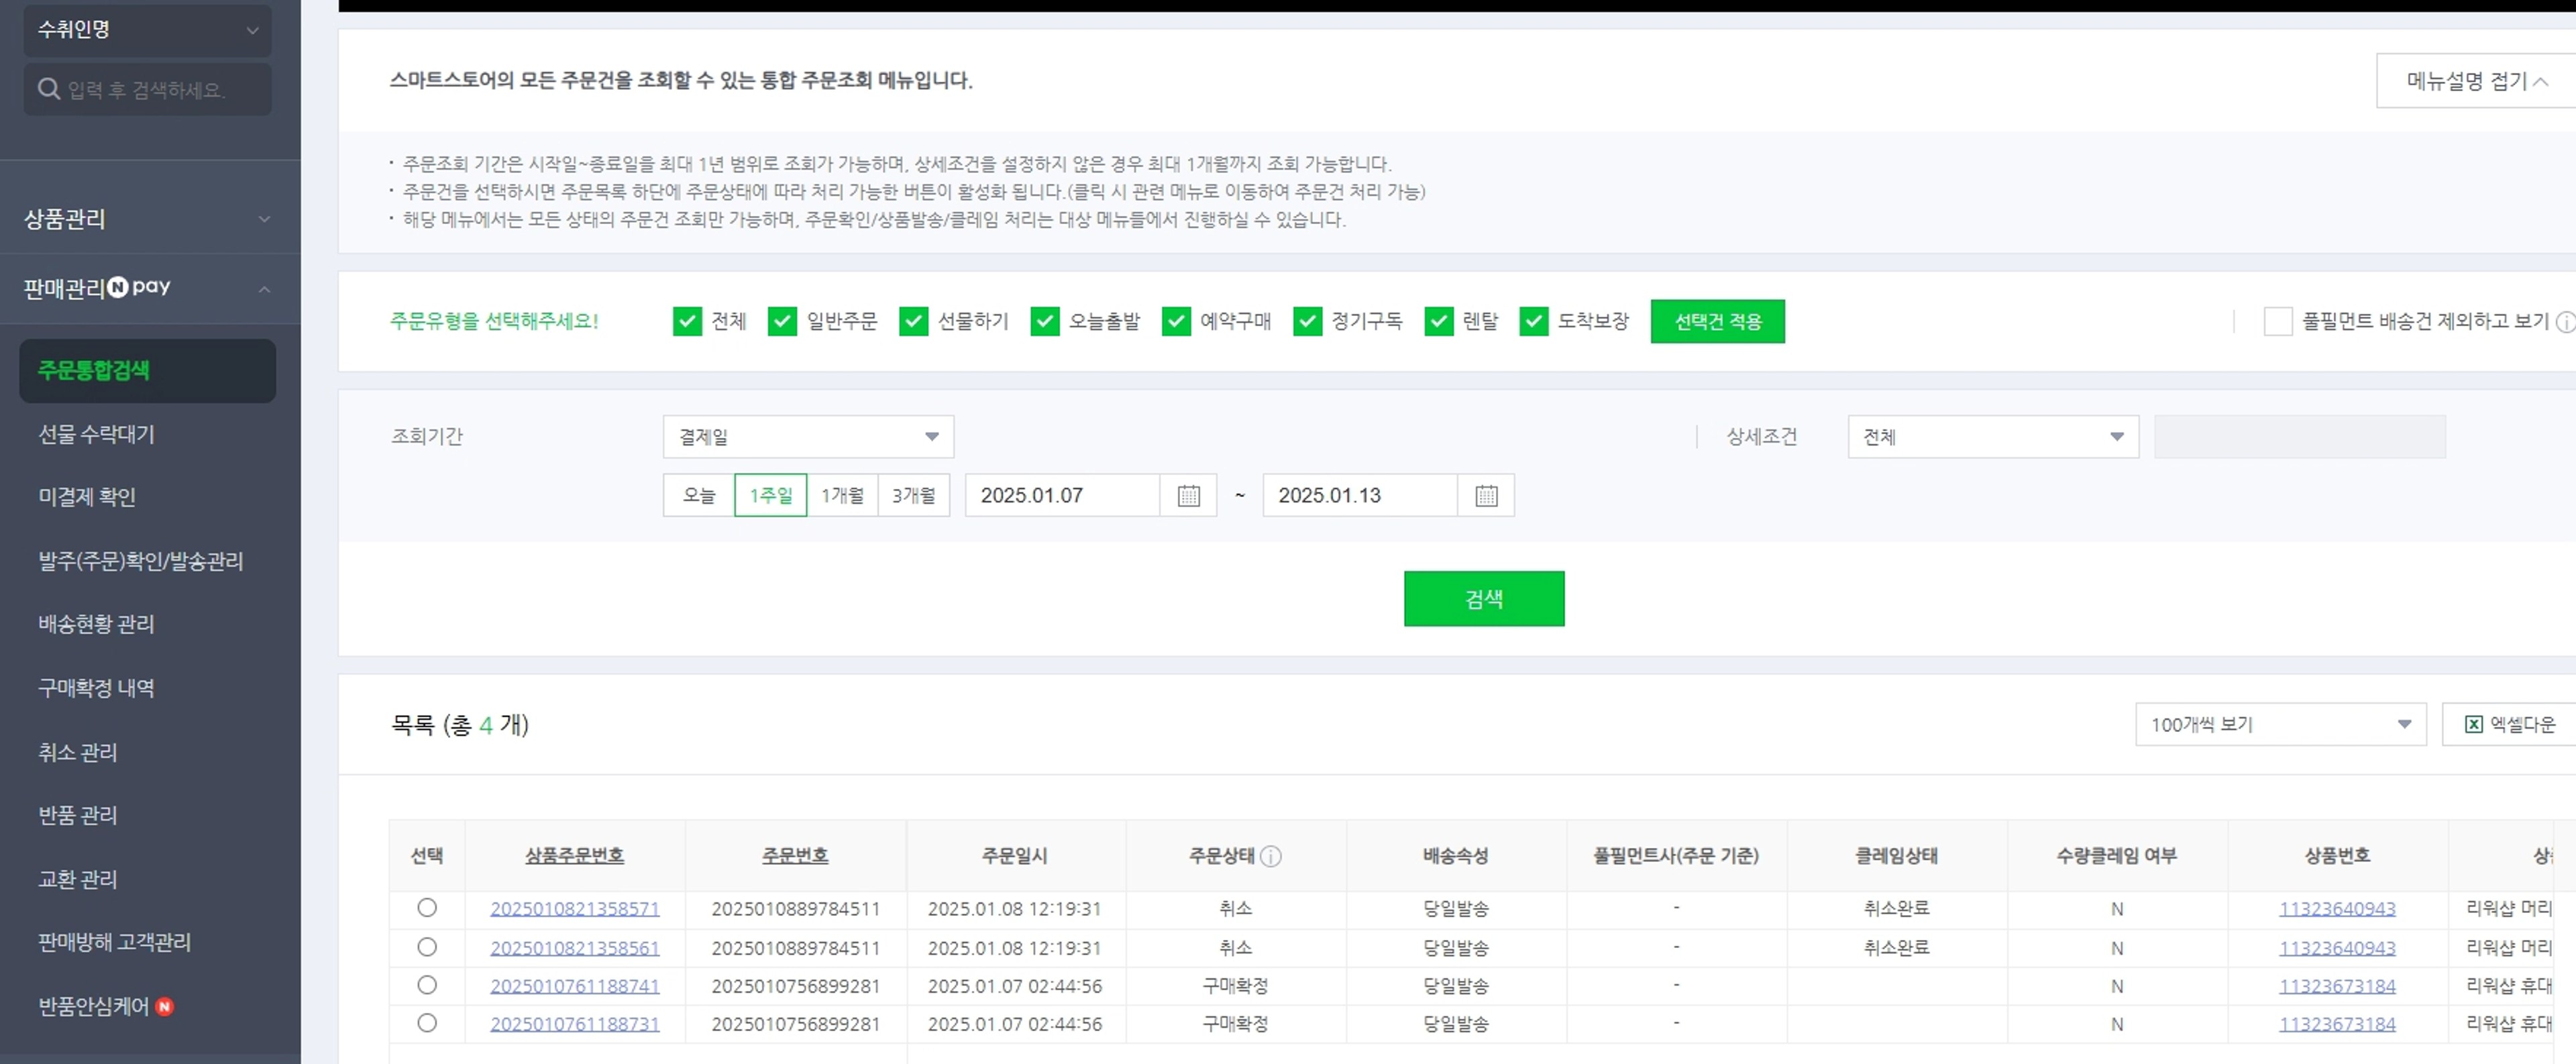Click the search magnifier icon in sidebar

coord(48,89)
